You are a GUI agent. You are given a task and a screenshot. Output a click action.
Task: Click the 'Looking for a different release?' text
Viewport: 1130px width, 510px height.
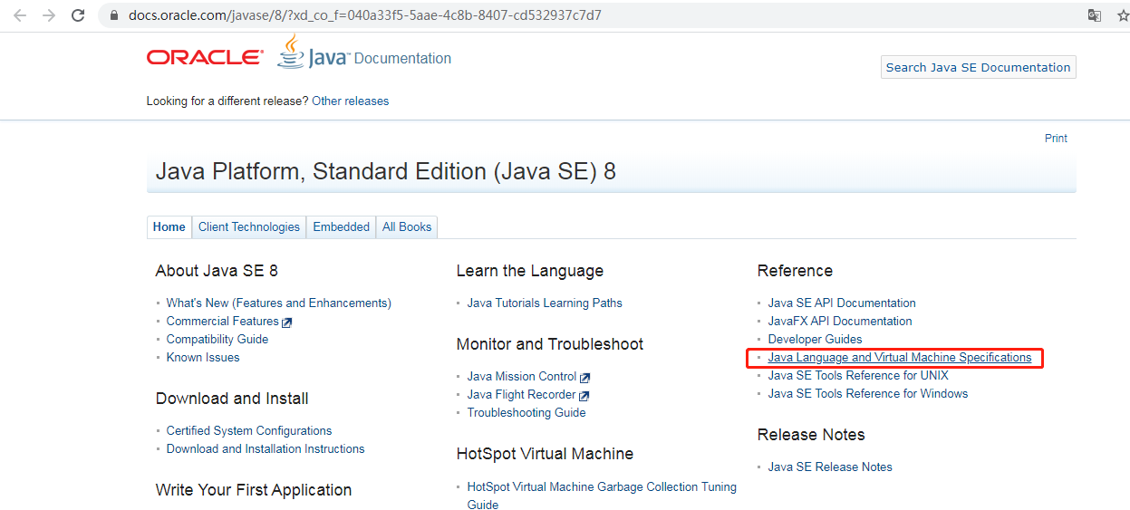[x=227, y=101]
